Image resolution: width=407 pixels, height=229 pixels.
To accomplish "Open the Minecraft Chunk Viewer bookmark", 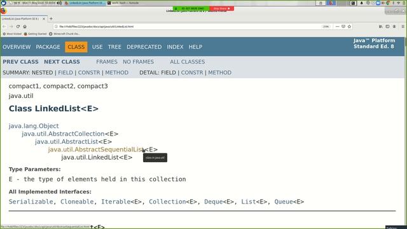I will pyautogui.click(x=64, y=34).
